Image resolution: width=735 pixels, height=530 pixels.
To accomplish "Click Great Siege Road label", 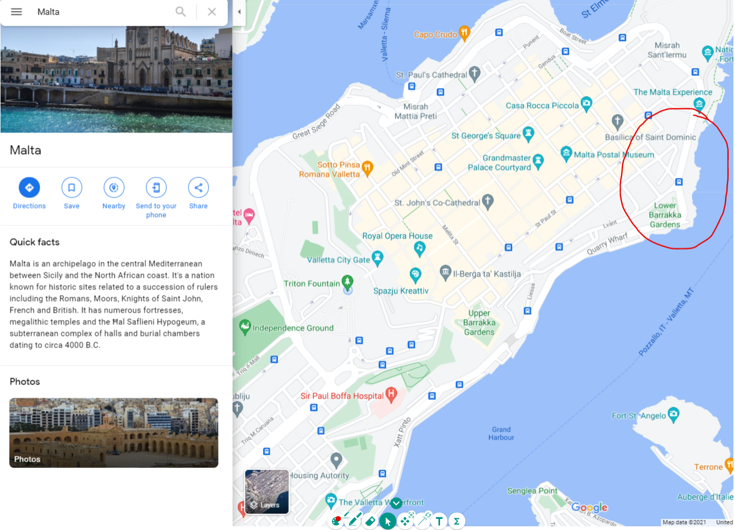I will tap(317, 121).
